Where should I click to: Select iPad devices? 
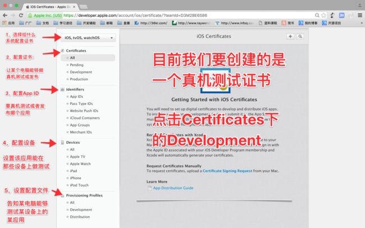coord(74,171)
